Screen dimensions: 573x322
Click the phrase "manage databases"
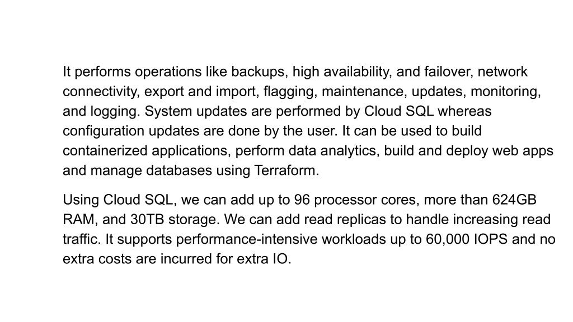151,171
